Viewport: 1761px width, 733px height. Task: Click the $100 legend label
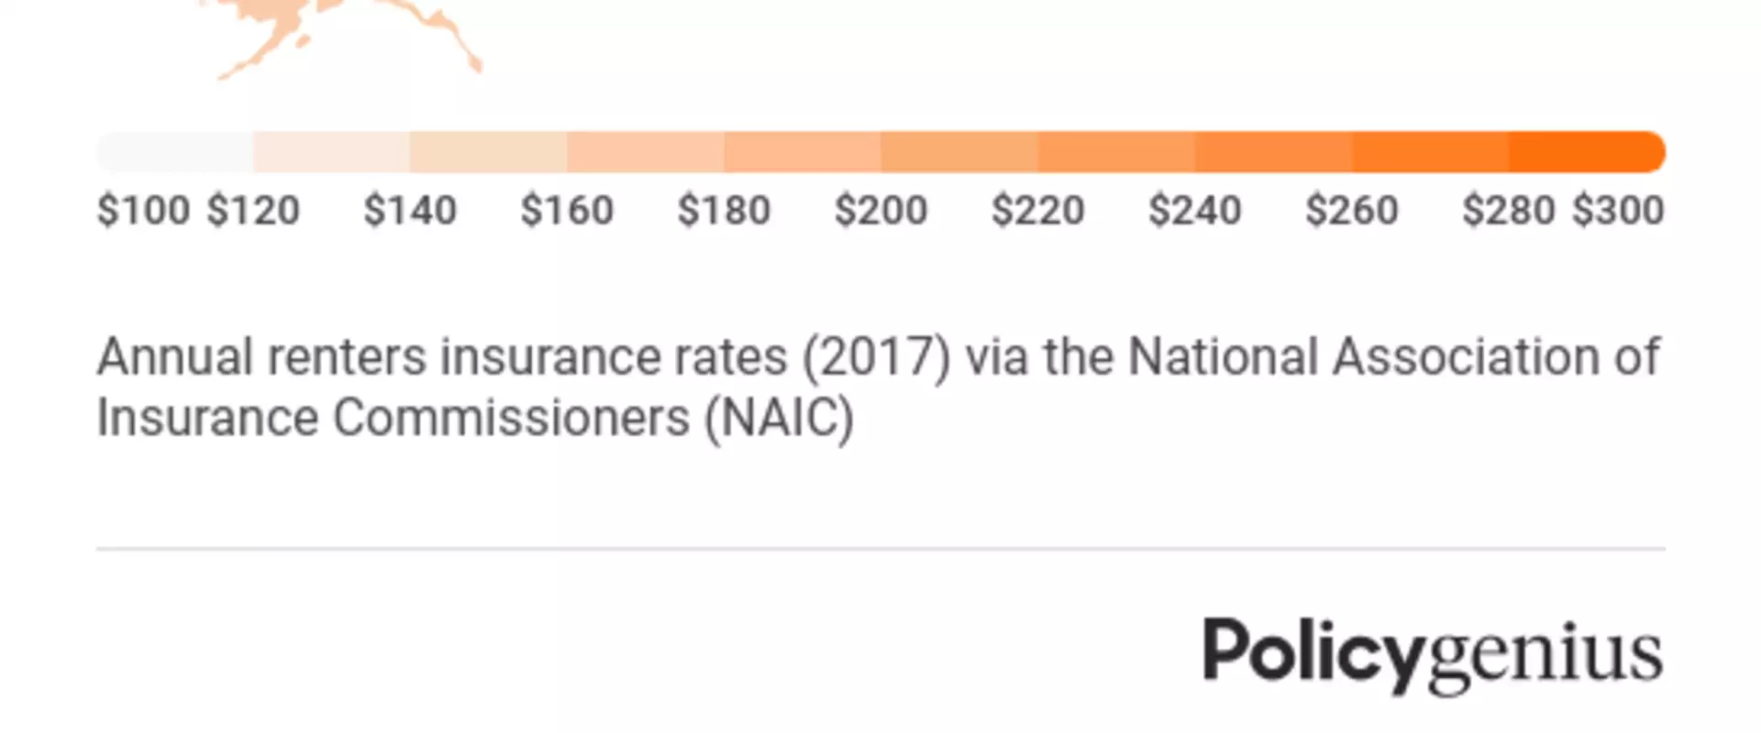(x=144, y=211)
